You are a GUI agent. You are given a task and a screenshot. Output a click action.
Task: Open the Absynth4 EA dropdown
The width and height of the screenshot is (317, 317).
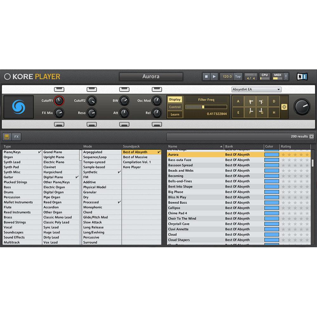pyautogui.click(x=256, y=90)
